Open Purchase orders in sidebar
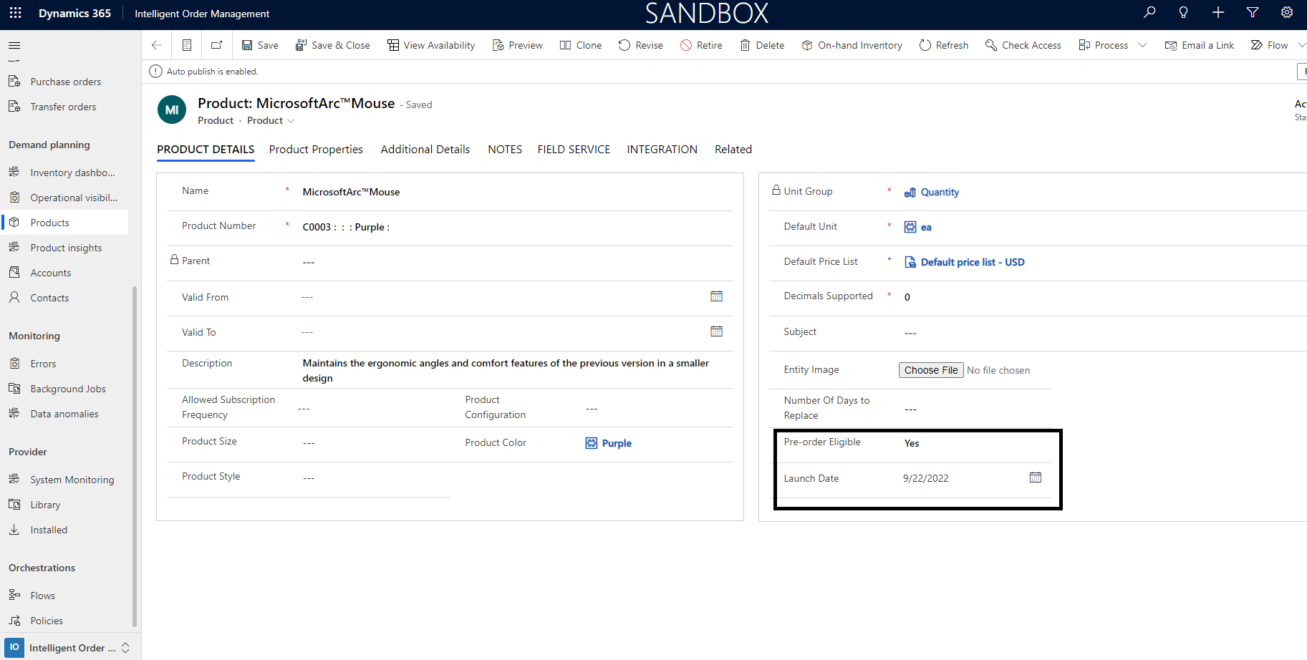The height and width of the screenshot is (660, 1307). pos(65,82)
